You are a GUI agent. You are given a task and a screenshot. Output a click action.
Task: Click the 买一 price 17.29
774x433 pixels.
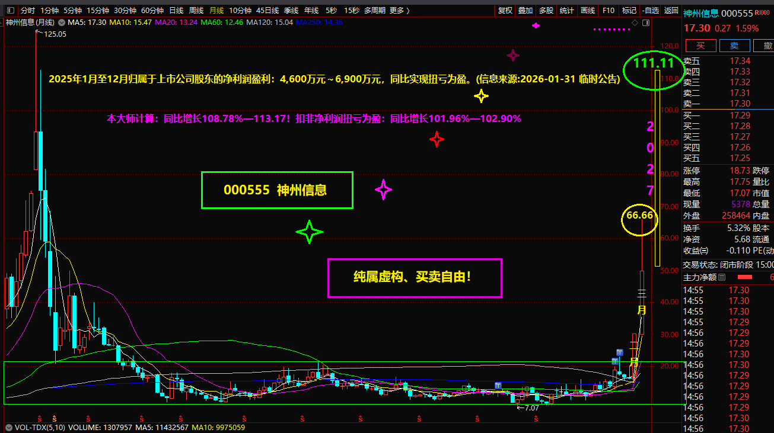[740, 116]
